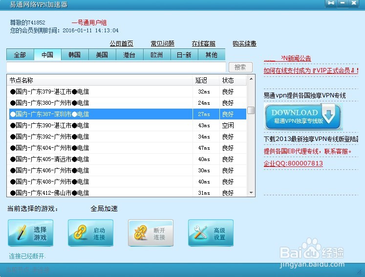Screen dimensions: 365x277
Task: Select node 国内-广东404-广州市 电信
Action: point(128,148)
